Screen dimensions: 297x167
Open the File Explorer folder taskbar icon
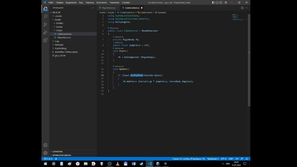click(85, 164)
